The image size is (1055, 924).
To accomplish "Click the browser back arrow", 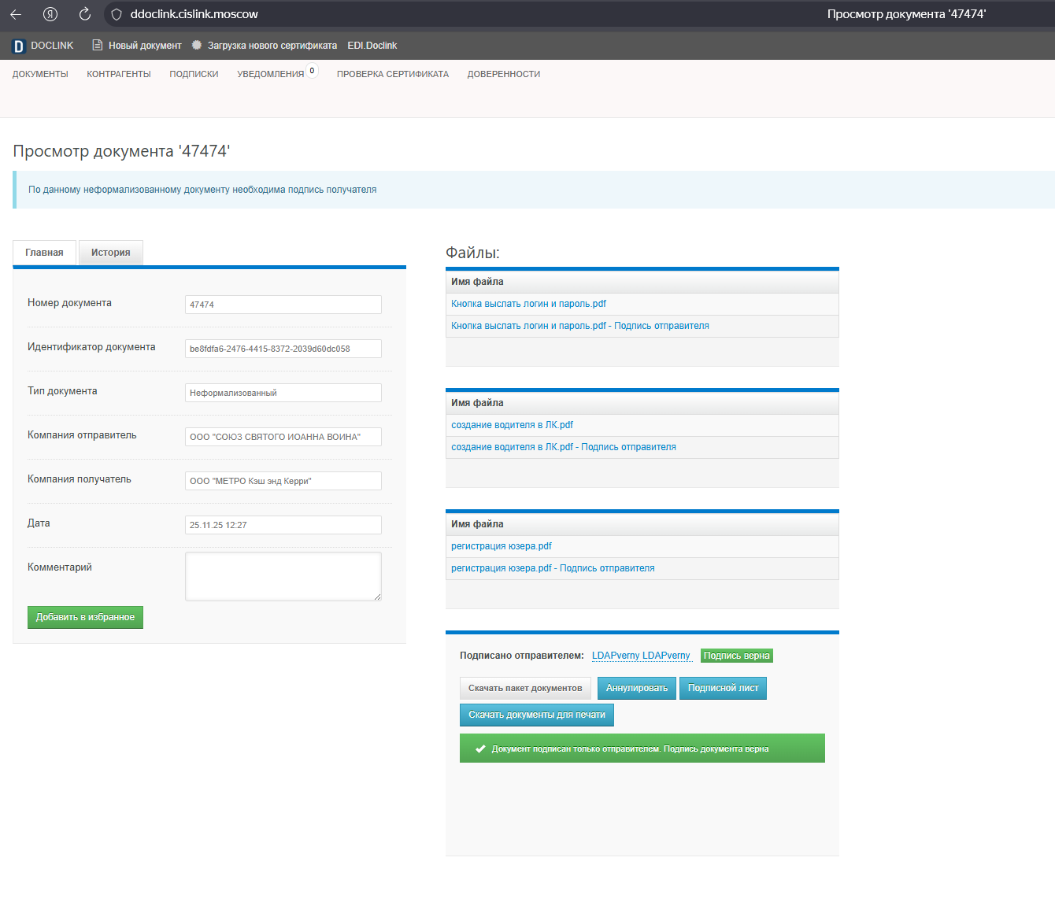I will tap(16, 14).
